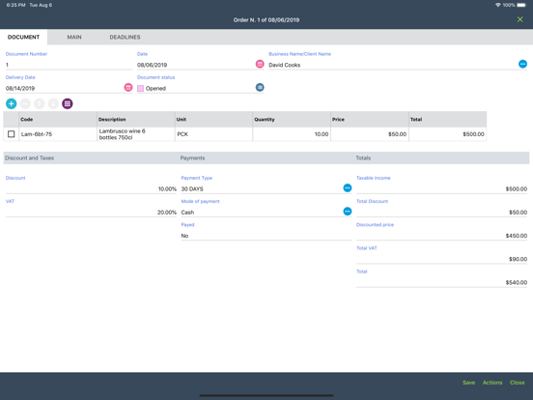Move row up with the up arrow icon

[x=39, y=103]
